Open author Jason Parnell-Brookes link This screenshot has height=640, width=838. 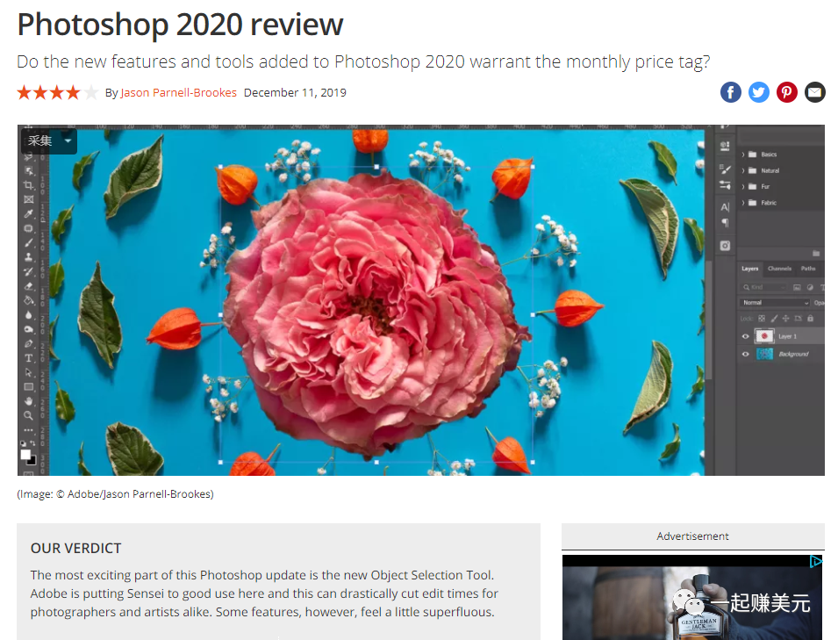click(x=178, y=92)
